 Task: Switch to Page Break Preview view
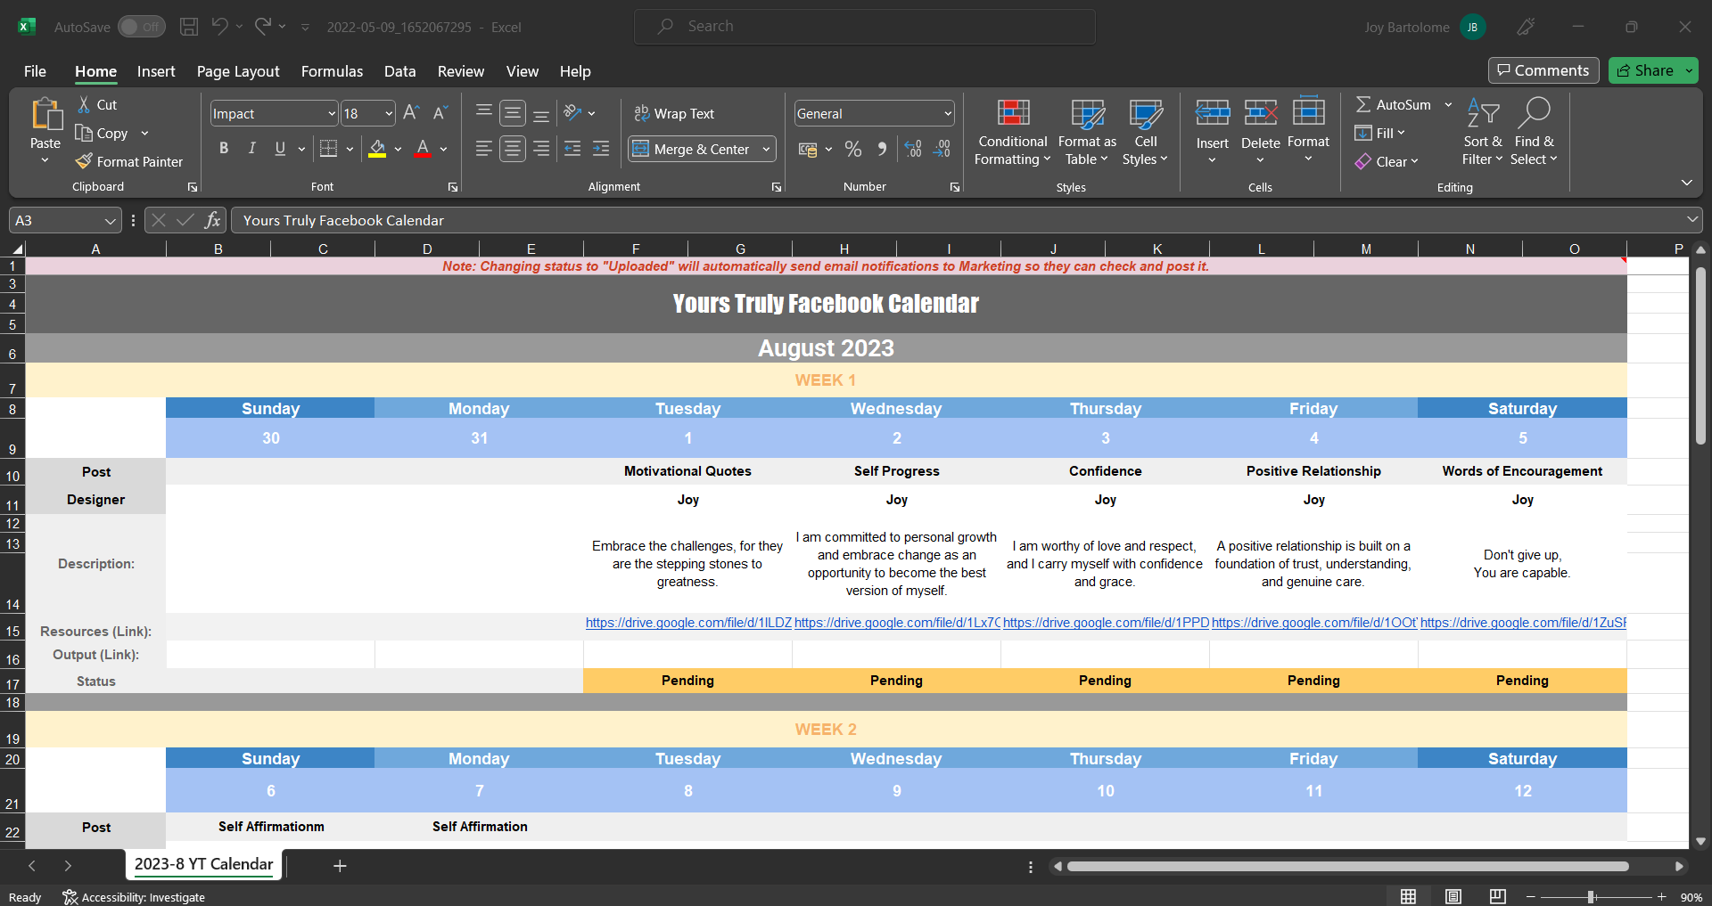click(x=1498, y=896)
